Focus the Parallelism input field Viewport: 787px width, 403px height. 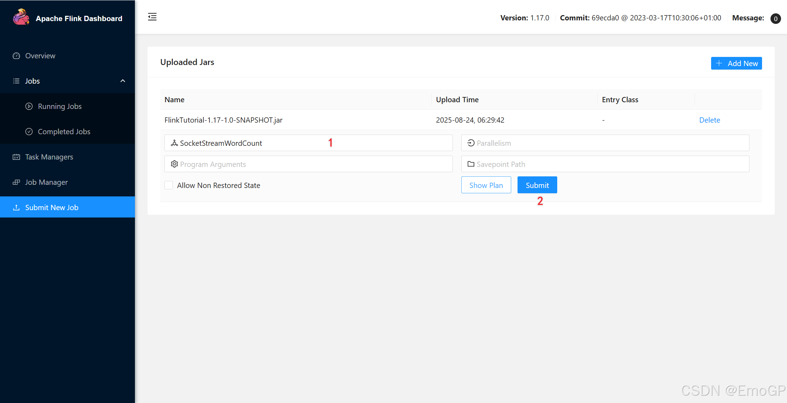(x=605, y=143)
